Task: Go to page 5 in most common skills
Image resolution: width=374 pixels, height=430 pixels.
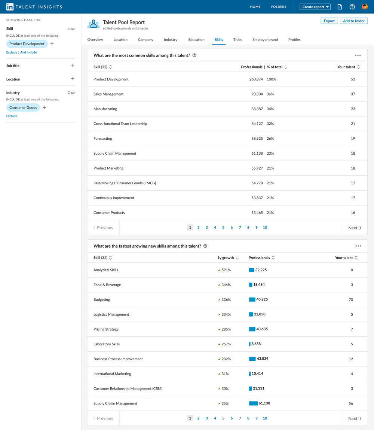Action: 223,227
